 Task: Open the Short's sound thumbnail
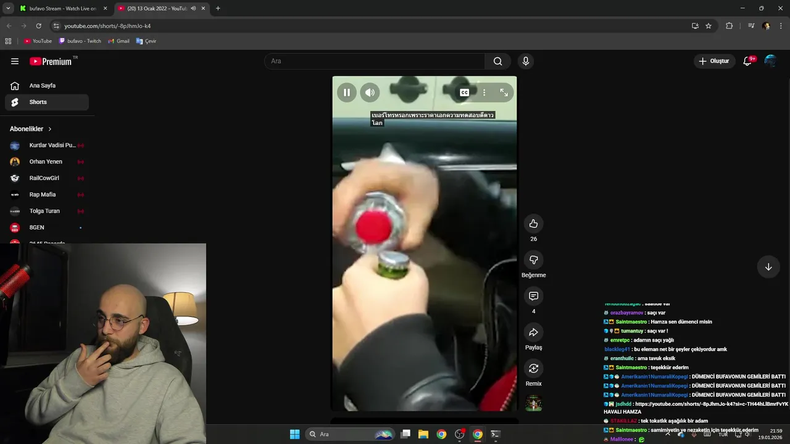533,403
